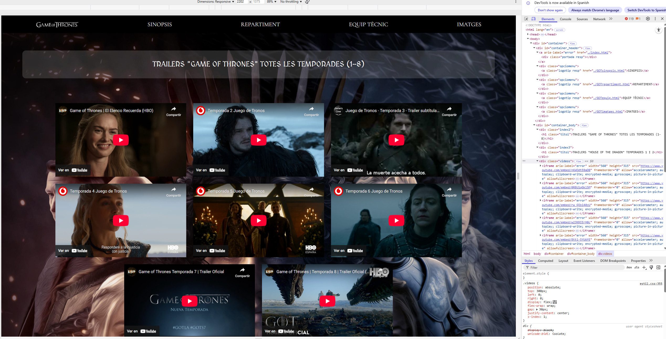
Task: Click the rotate screen icon in device toolbar
Action: click(307, 2)
